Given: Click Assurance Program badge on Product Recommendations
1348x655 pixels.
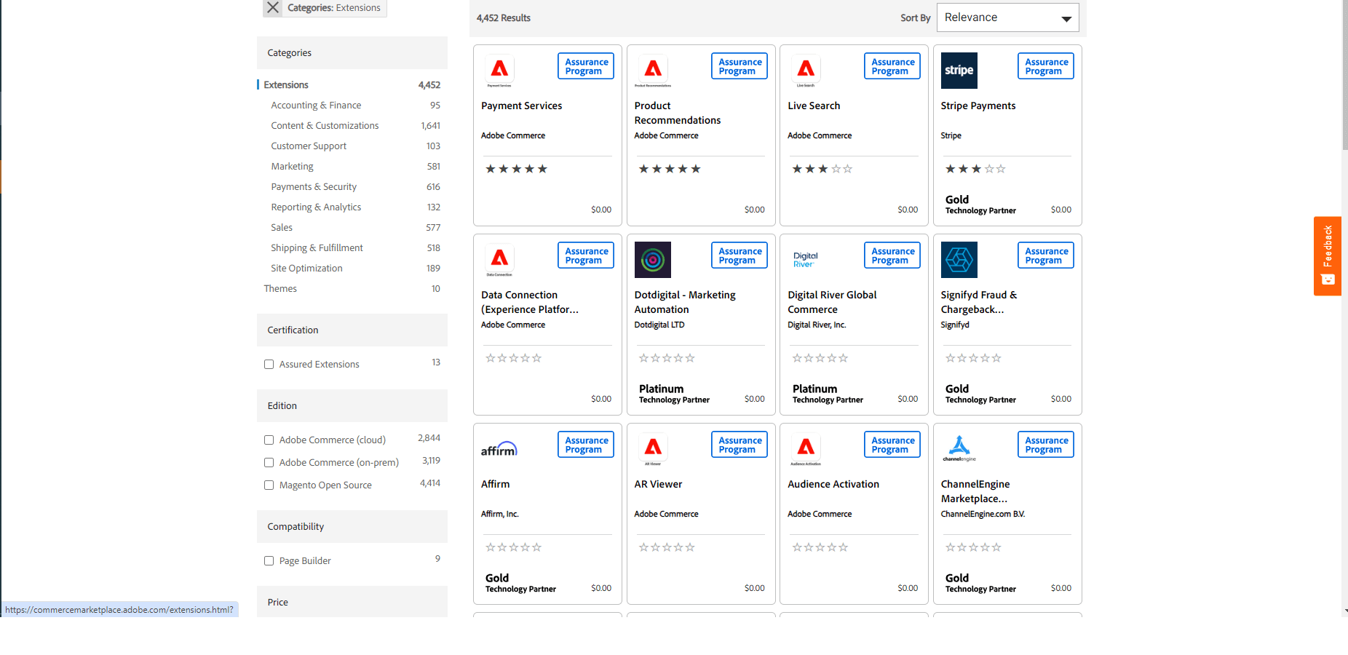Looking at the screenshot, I should [x=740, y=66].
